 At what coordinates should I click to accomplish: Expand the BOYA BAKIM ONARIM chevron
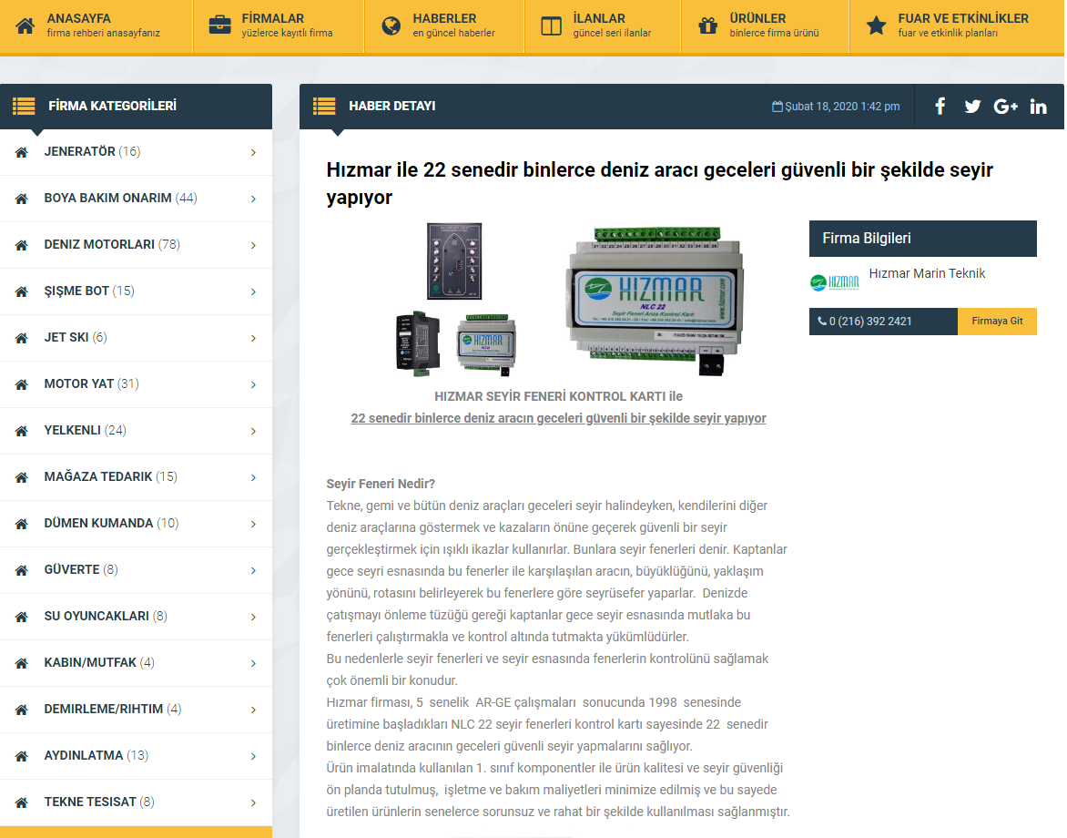[x=253, y=199]
